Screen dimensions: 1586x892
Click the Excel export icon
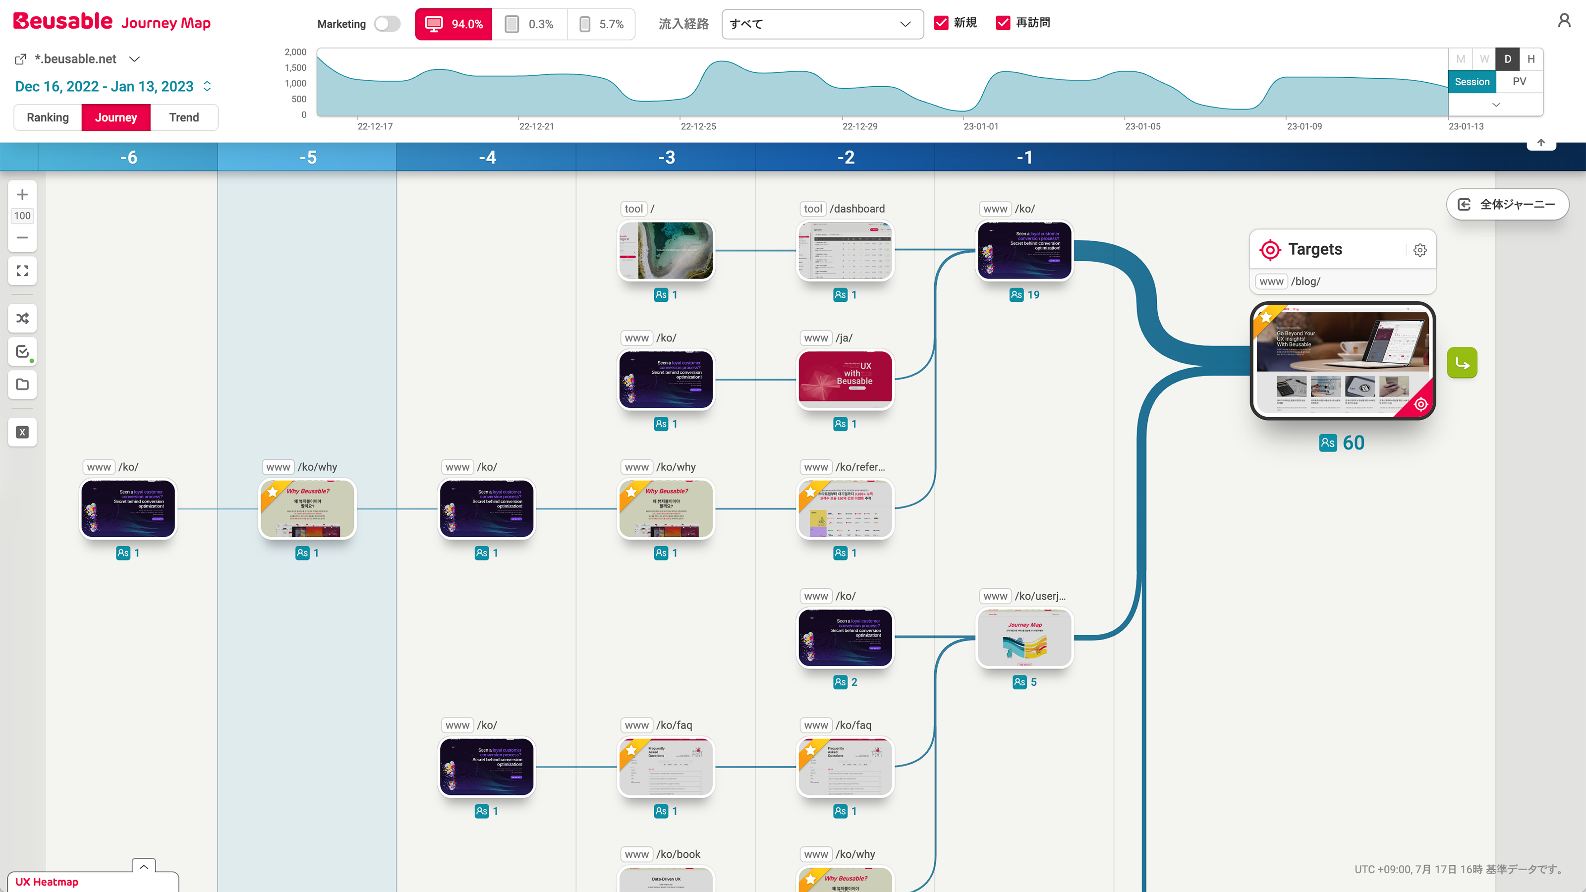(22, 432)
